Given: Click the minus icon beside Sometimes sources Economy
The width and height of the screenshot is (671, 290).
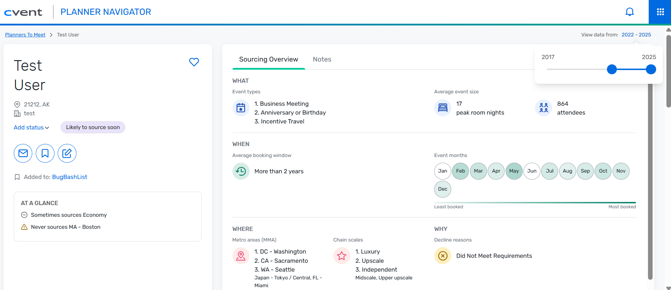Looking at the screenshot, I should pos(24,215).
